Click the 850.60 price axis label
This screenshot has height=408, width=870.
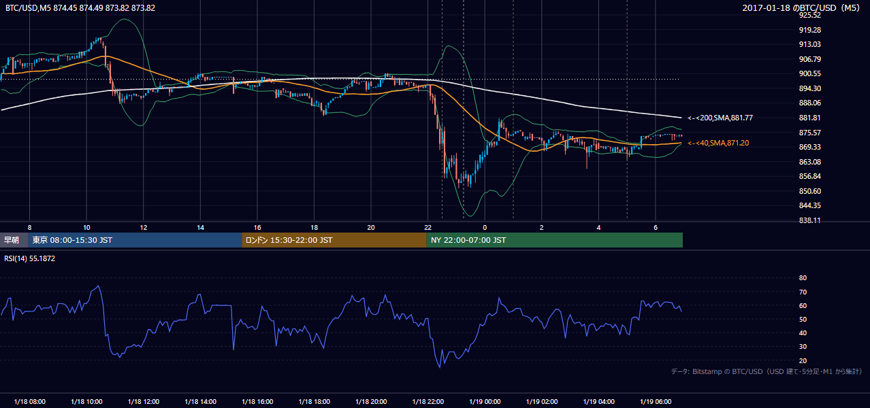811,191
